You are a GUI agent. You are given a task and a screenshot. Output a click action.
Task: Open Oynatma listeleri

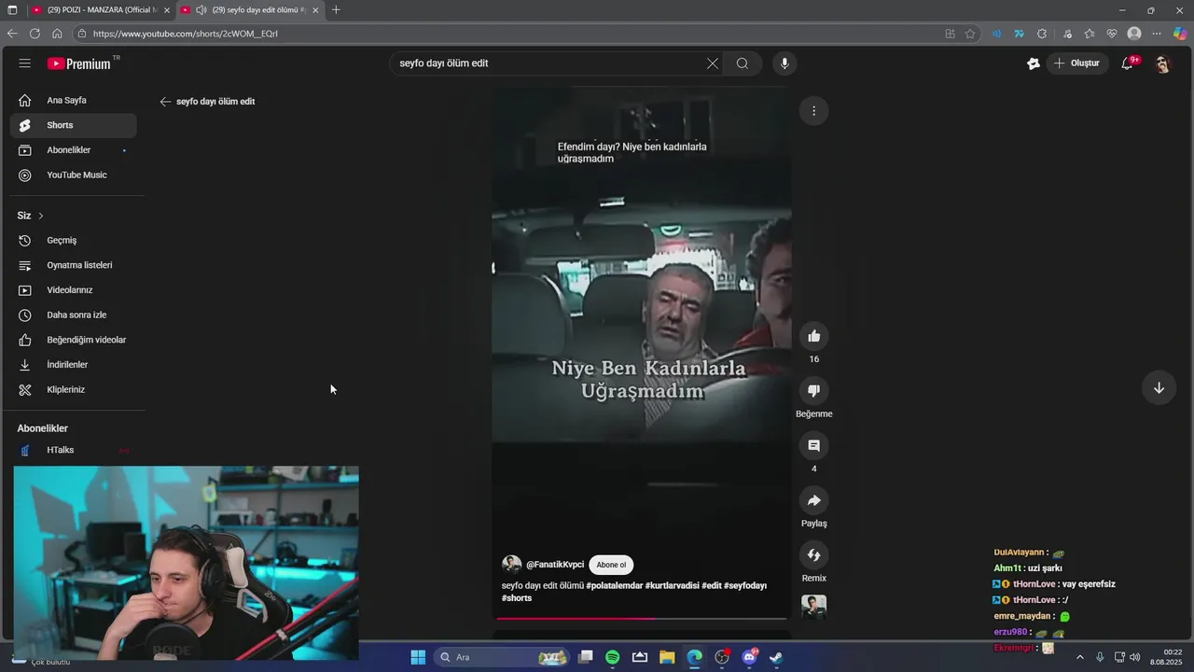tap(74, 265)
